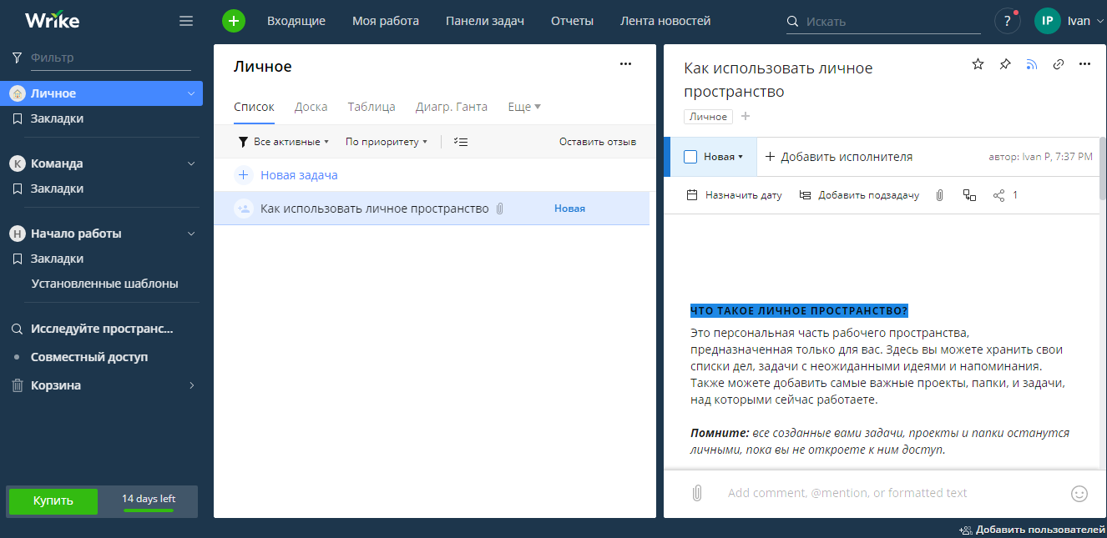Viewport: 1107px width, 538px height.
Task: Click the green Купить button
Action: tap(53, 500)
